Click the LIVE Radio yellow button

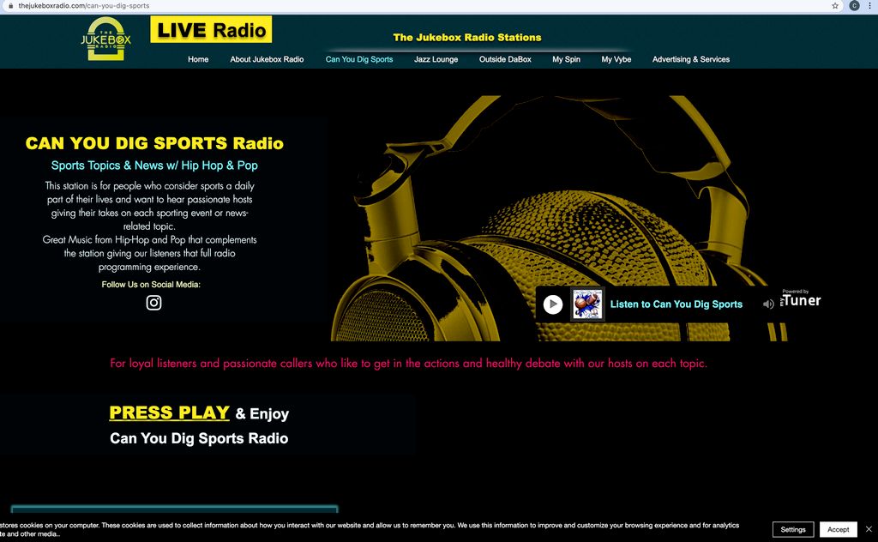211,30
